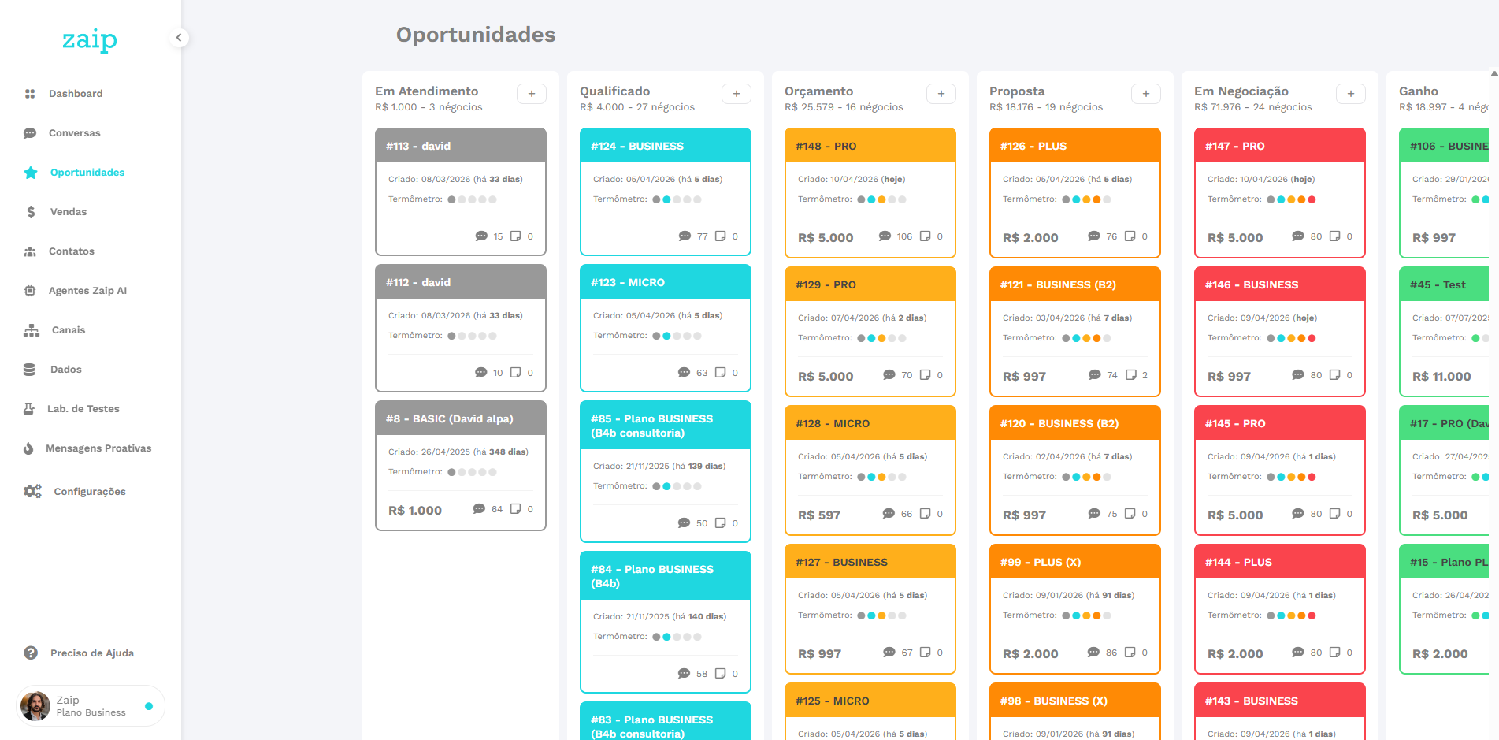Click the notes icon on card #123 MICRO

[721, 373]
